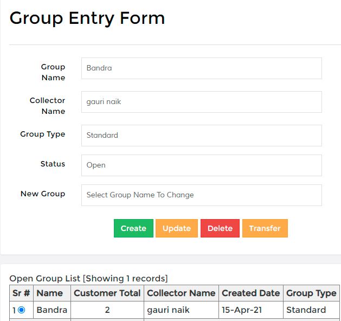Click the green Create button

coord(133,228)
